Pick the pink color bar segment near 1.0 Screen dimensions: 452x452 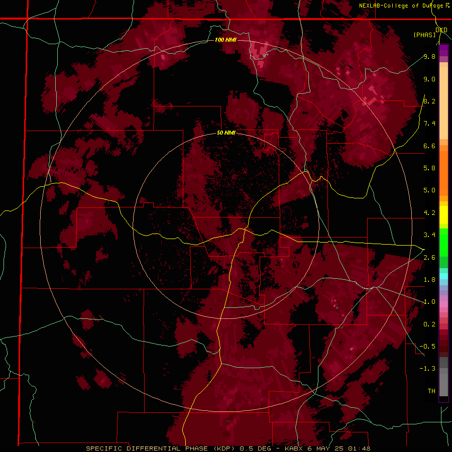pos(443,304)
